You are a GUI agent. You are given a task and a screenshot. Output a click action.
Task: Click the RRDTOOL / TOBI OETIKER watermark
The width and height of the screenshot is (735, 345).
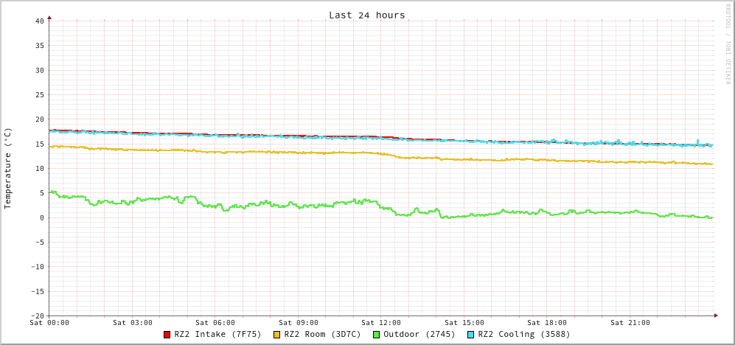pos(727,44)
